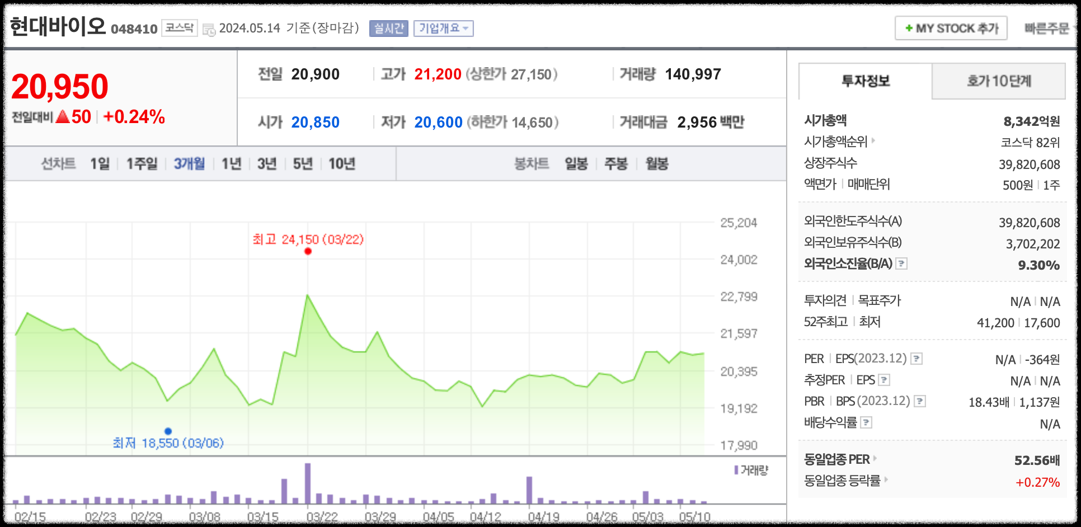Click the 외국인소진율 value 9.30%

[x=1039, y=265]
